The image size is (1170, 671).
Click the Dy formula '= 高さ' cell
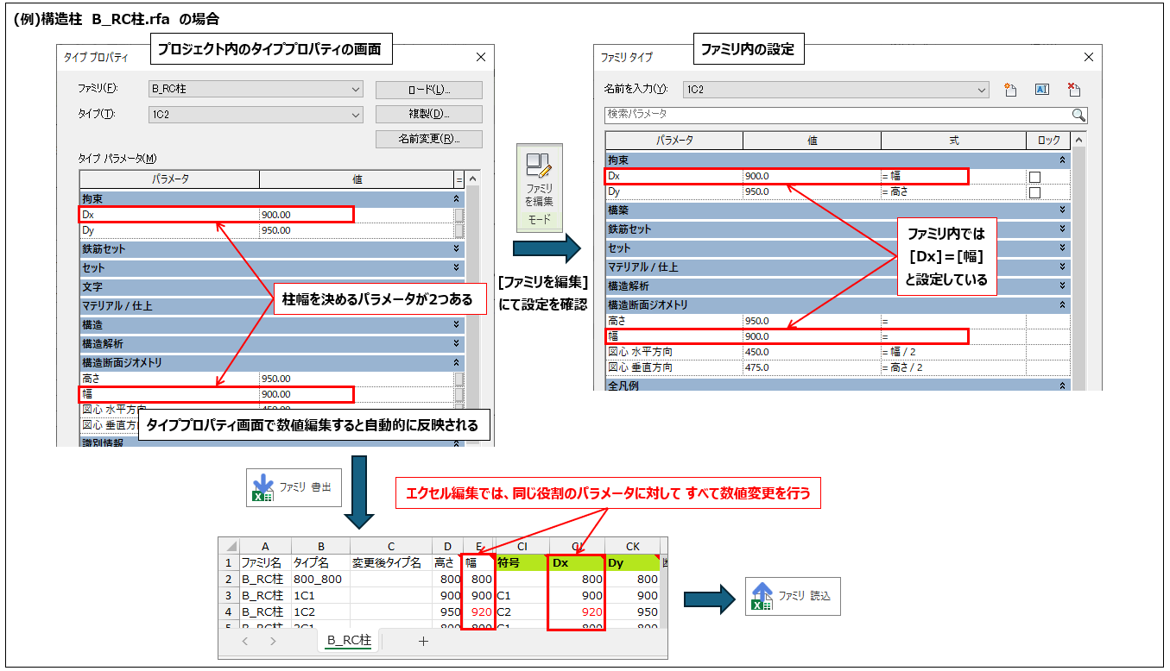tap(953, 192)
